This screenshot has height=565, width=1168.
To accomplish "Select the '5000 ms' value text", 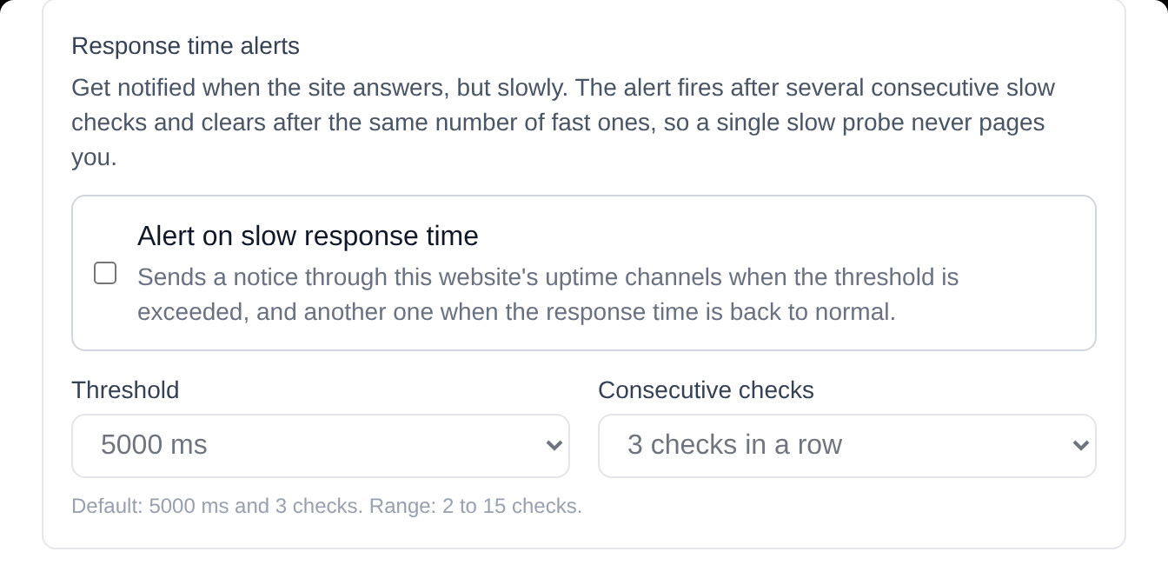I will click(x=154, y=445).
